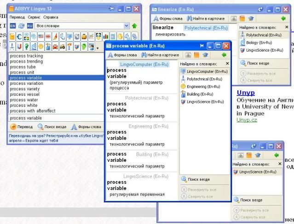The height and width of the screenshot is (224, 294).
Task: Click Найти в карточке in process variable window
Action: click(160, 55)
